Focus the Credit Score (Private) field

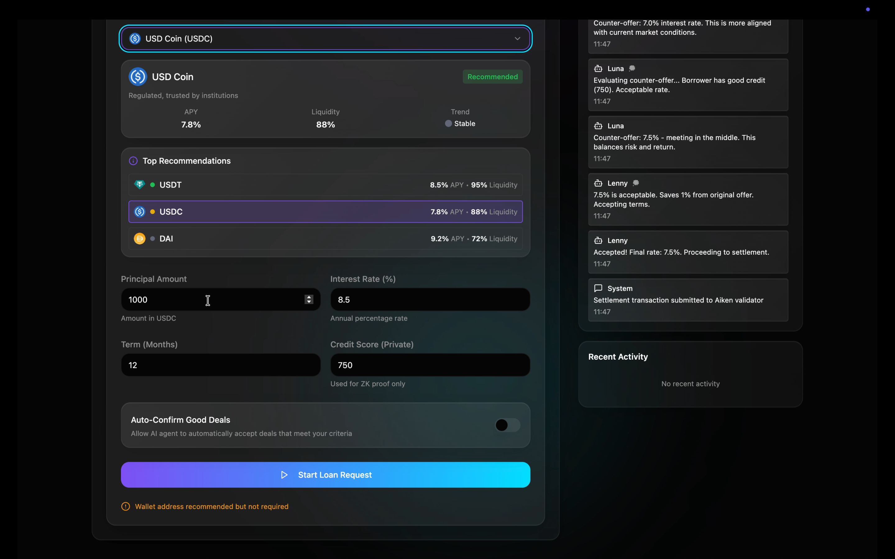430,365
